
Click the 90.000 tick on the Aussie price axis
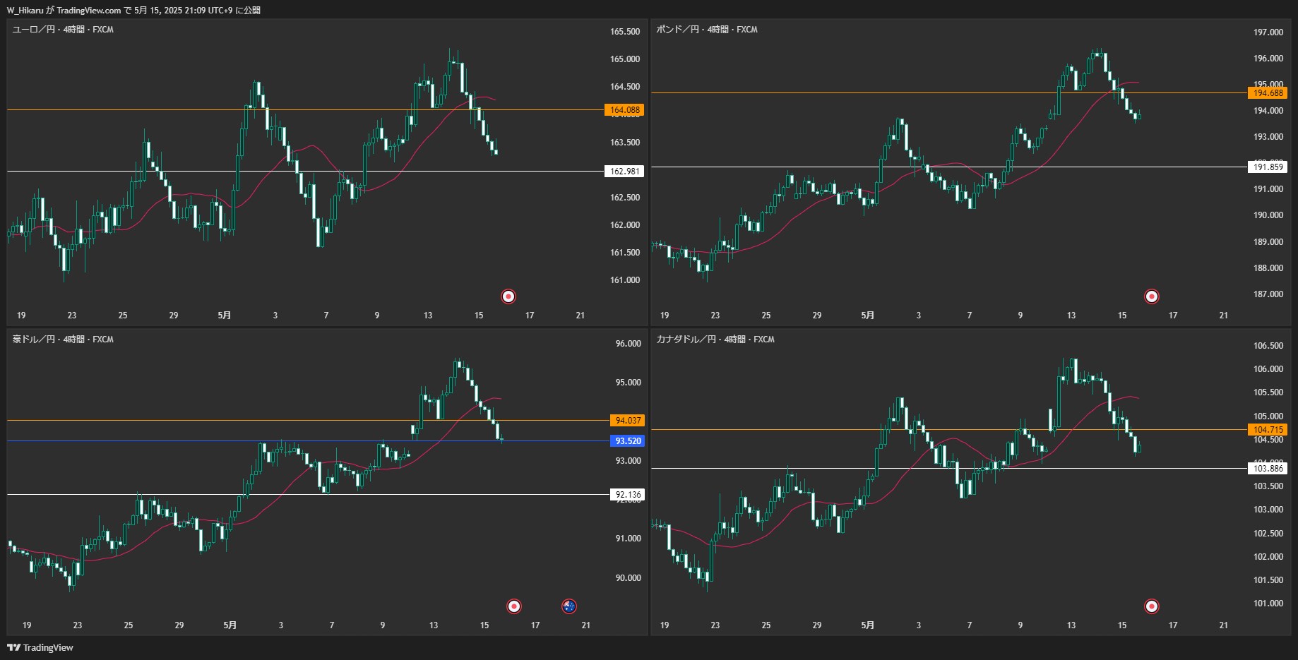coord(628,578)
